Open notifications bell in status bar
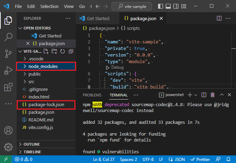This screenshot has height=163, width=236. pyautogui.click(x=228, y=159)
